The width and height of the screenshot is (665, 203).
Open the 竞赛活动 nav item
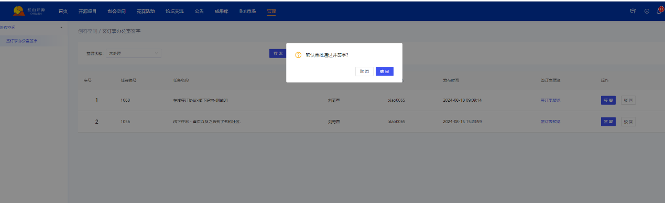click(145, 11)
